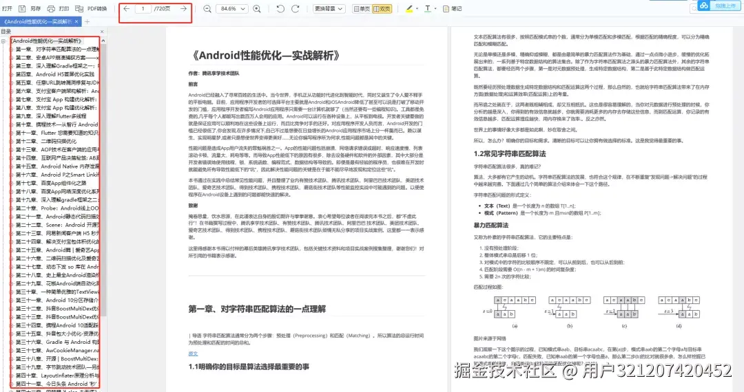Open outline entry 第三十章 TextView

tap(57, 292)
